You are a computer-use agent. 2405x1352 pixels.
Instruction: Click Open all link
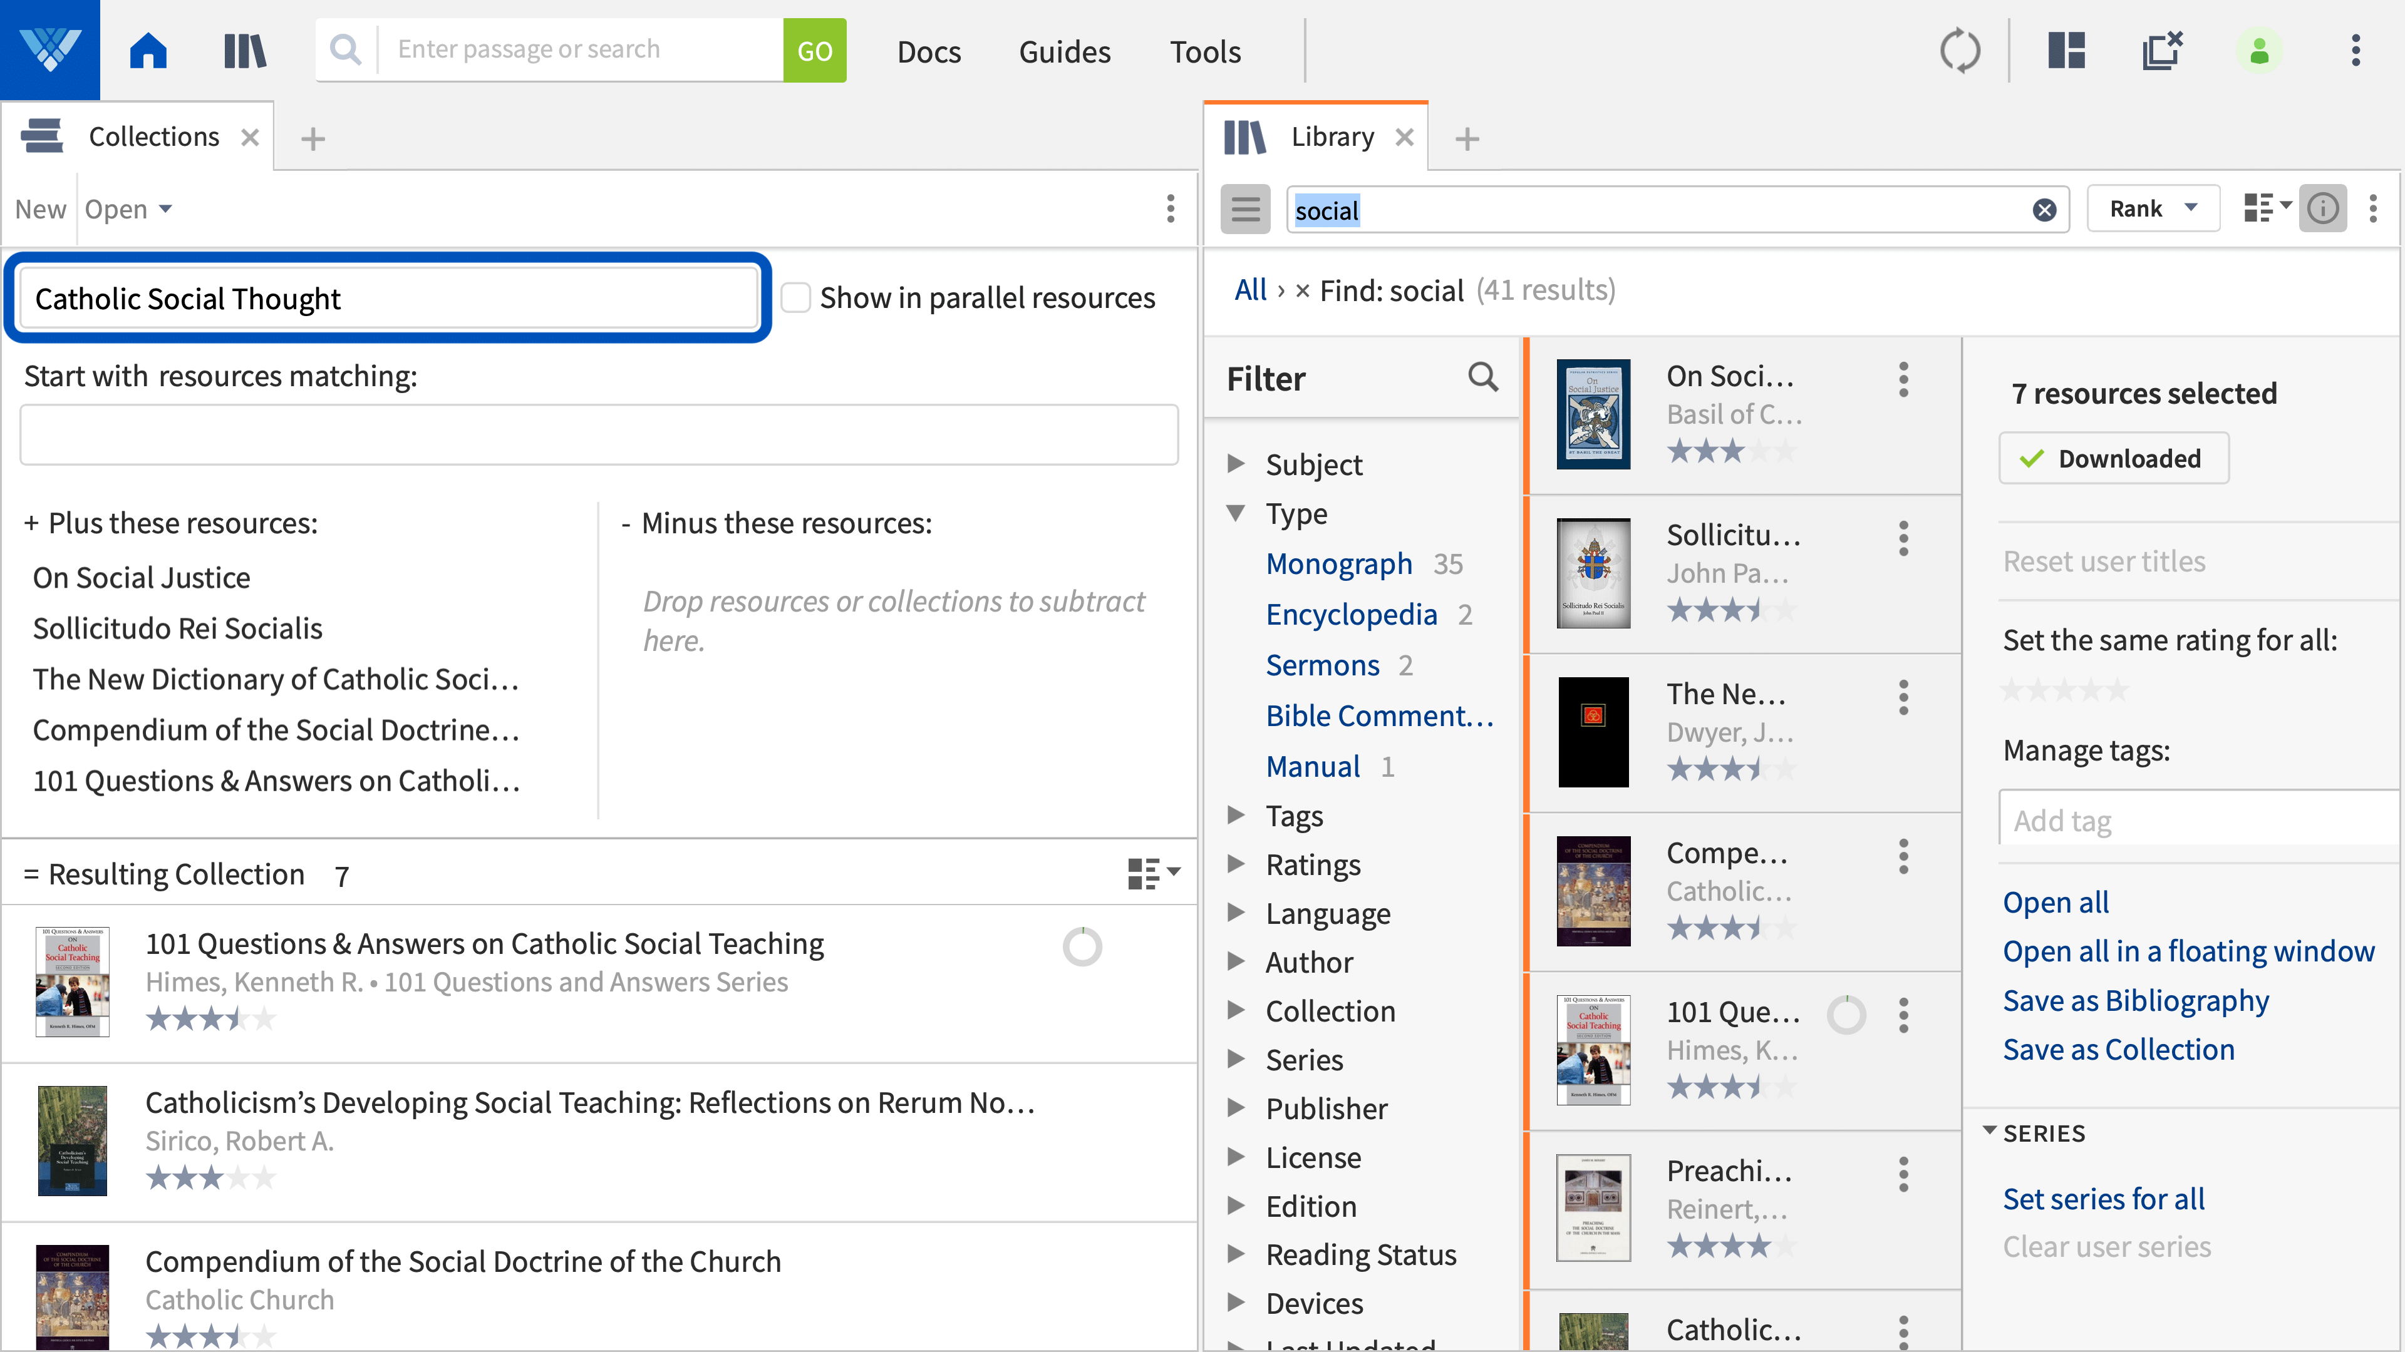point(2056,901)
